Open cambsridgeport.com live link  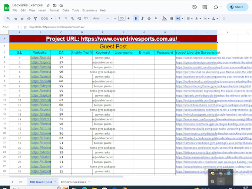pyautogui.click(x=214, y=58)
